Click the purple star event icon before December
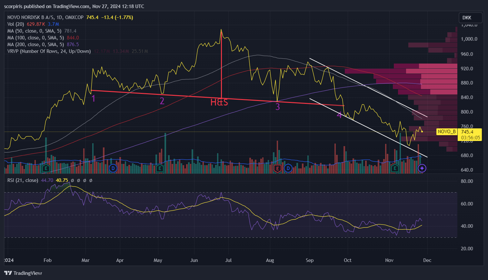 coord(422,168)
